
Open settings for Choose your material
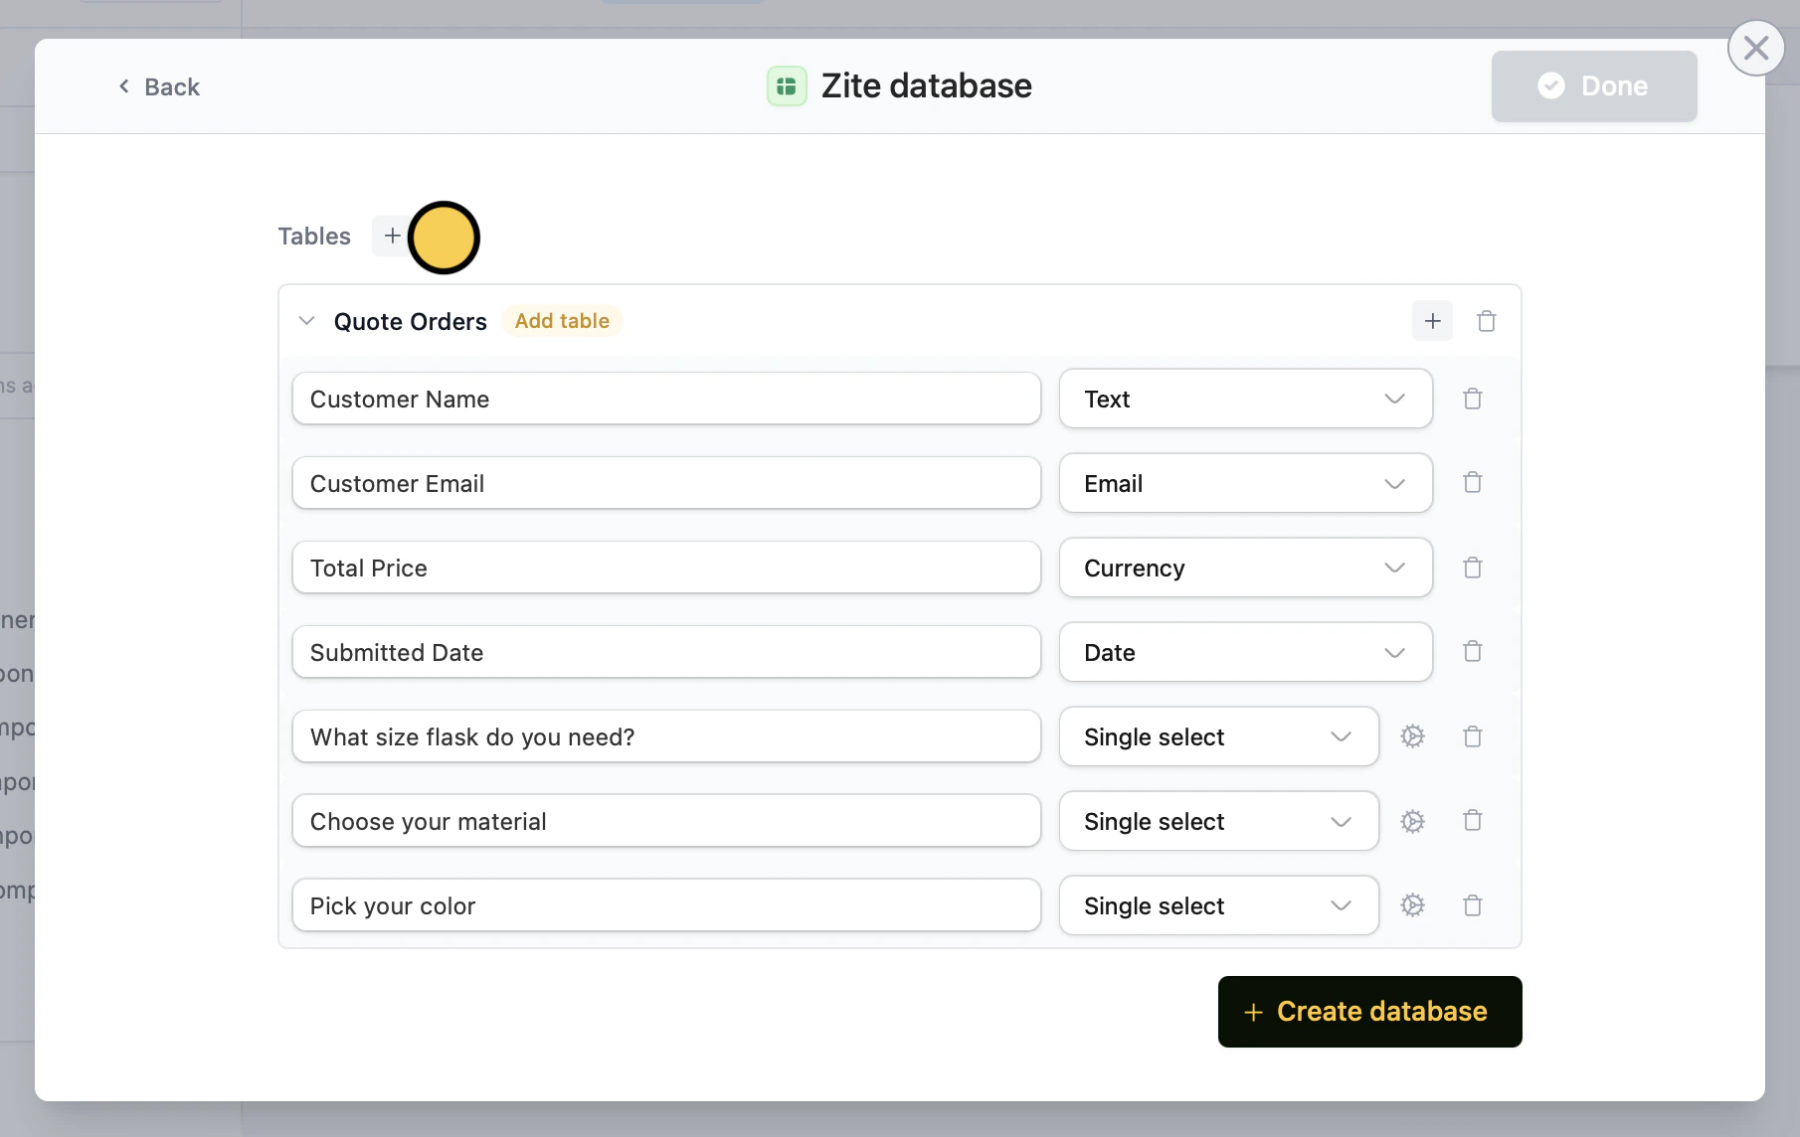pos(1412,821)
